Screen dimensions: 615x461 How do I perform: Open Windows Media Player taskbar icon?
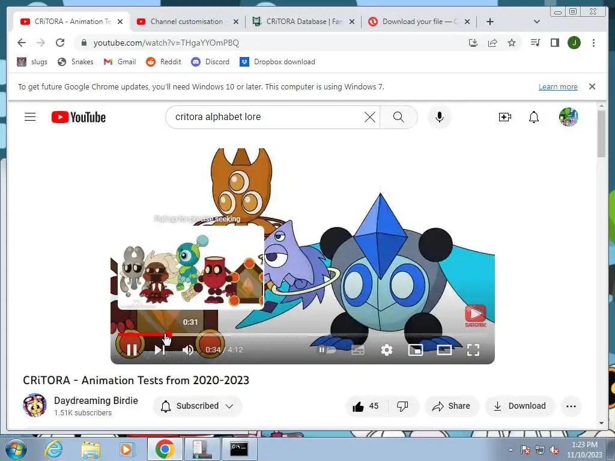click(x=126, y=449)
